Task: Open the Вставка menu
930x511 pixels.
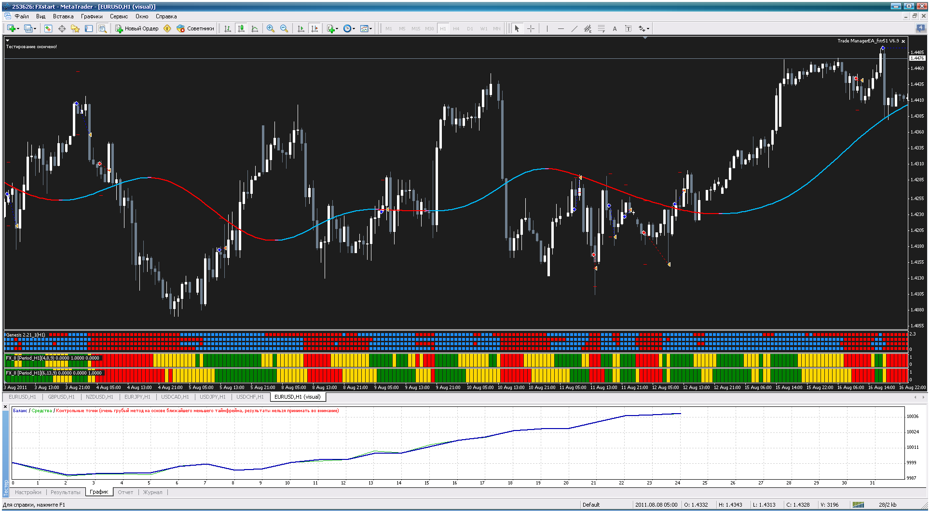Action: click(63, 16)
